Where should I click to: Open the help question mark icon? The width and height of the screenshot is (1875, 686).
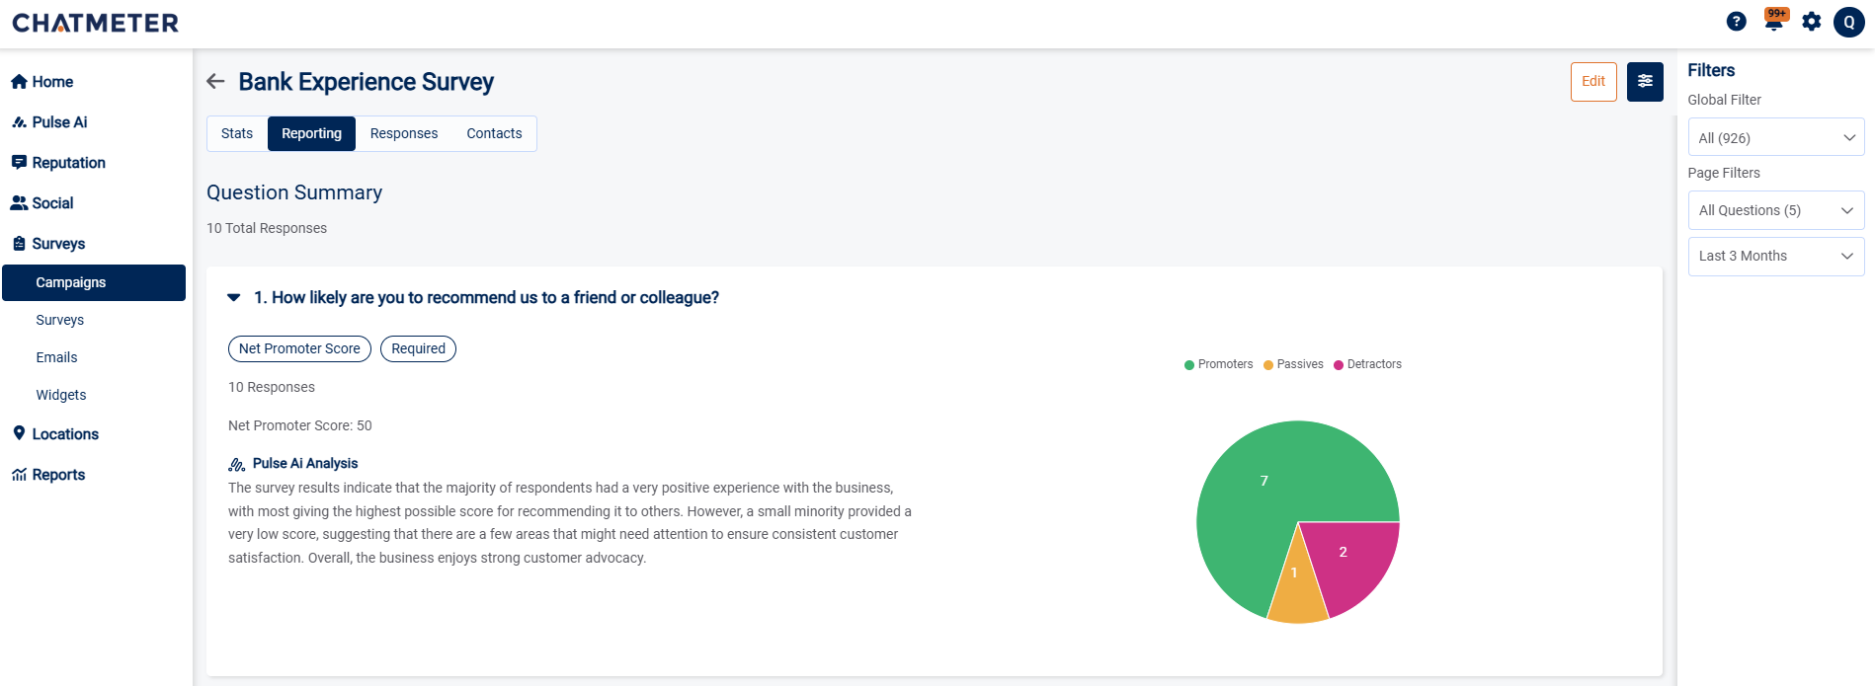1736,22
